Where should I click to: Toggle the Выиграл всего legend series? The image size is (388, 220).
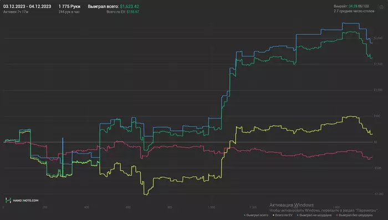pyautogui.click(x=256, y=216)
